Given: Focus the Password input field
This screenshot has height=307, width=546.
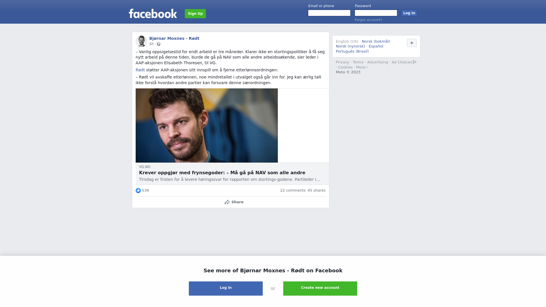Looking at the screenshot, I should 376,13.
